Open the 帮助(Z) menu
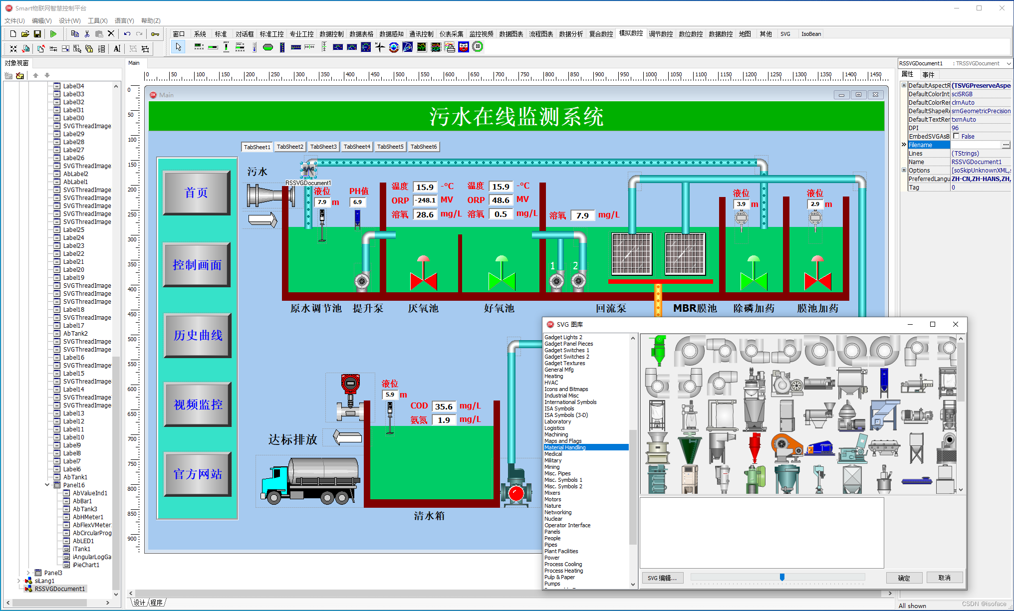Screen dimensions: 1014x611 pyautogui.click(x=151, y=21)
